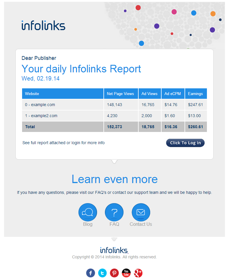Open the Contact Us envelope icon
Image resolution: width=229 pixels, height=279 pixels.
pos(141,212)
